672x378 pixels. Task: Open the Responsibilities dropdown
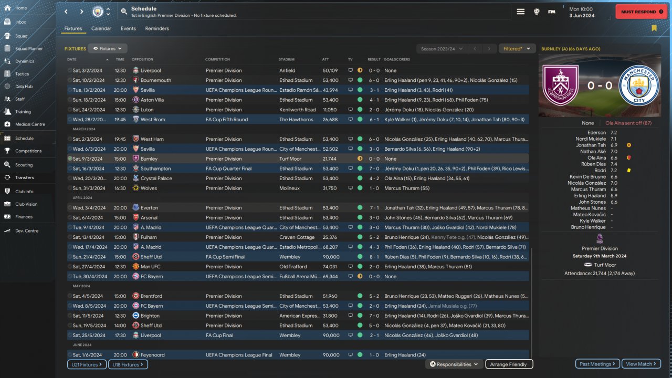(x=454, y=364)
